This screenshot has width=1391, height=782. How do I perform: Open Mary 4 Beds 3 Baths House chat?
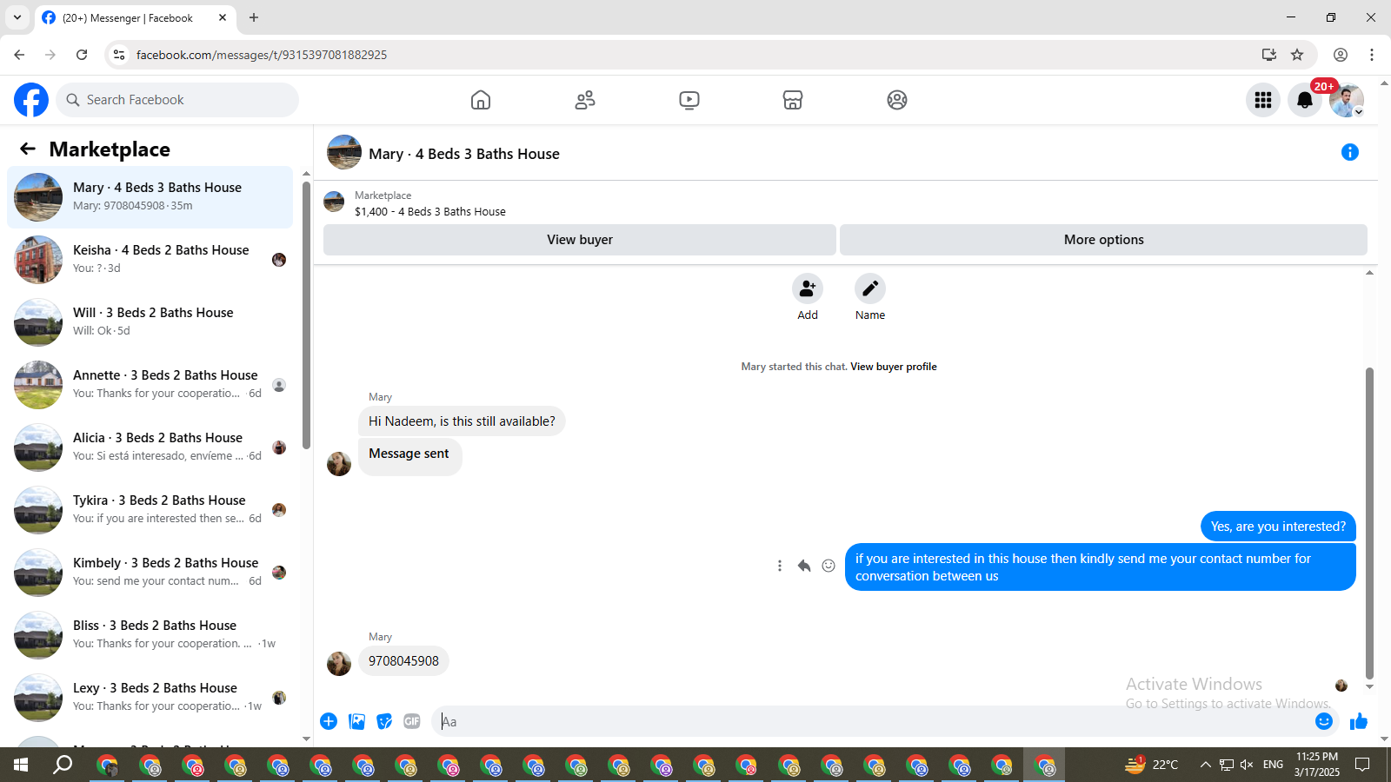150,197
